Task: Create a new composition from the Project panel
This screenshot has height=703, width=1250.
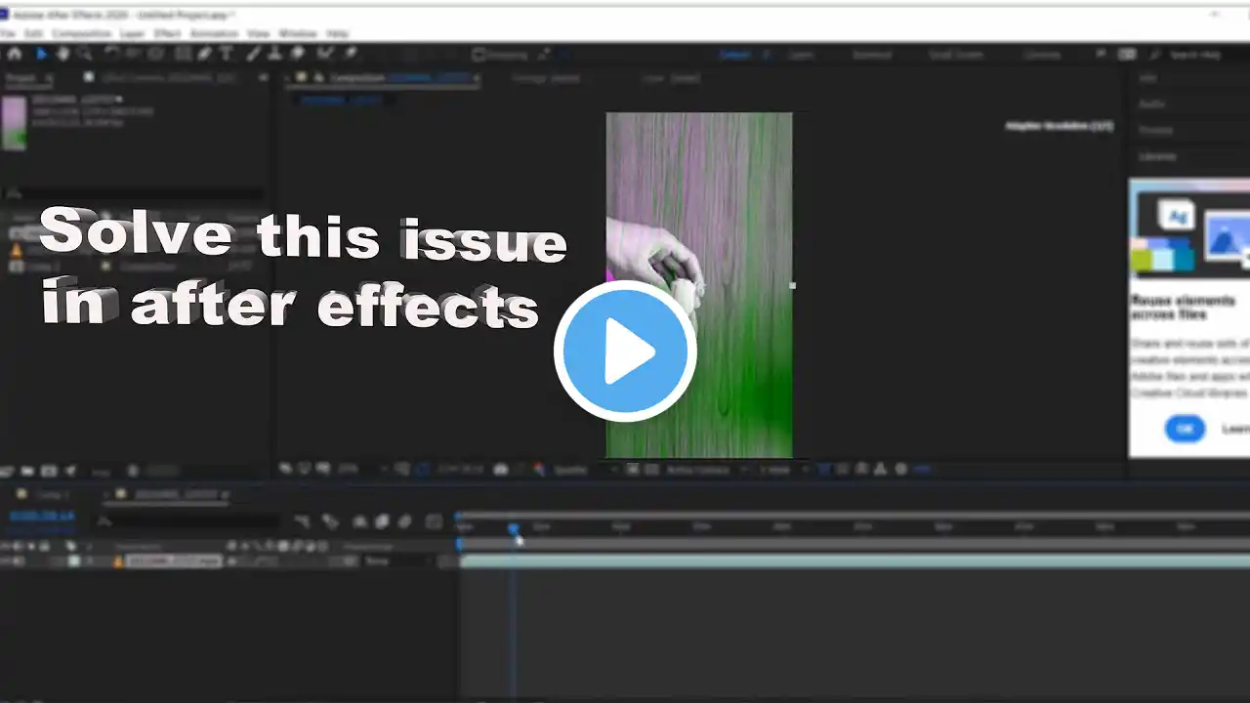Action: click(x=49, y=471)
